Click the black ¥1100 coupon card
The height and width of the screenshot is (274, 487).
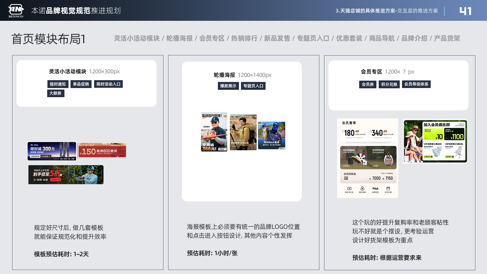coord(455,134)
